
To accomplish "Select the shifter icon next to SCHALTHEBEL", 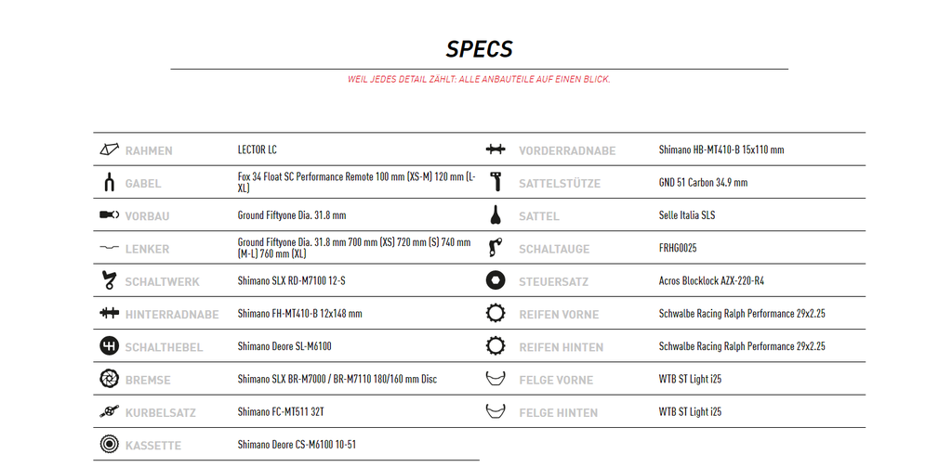I will point(110,345).
